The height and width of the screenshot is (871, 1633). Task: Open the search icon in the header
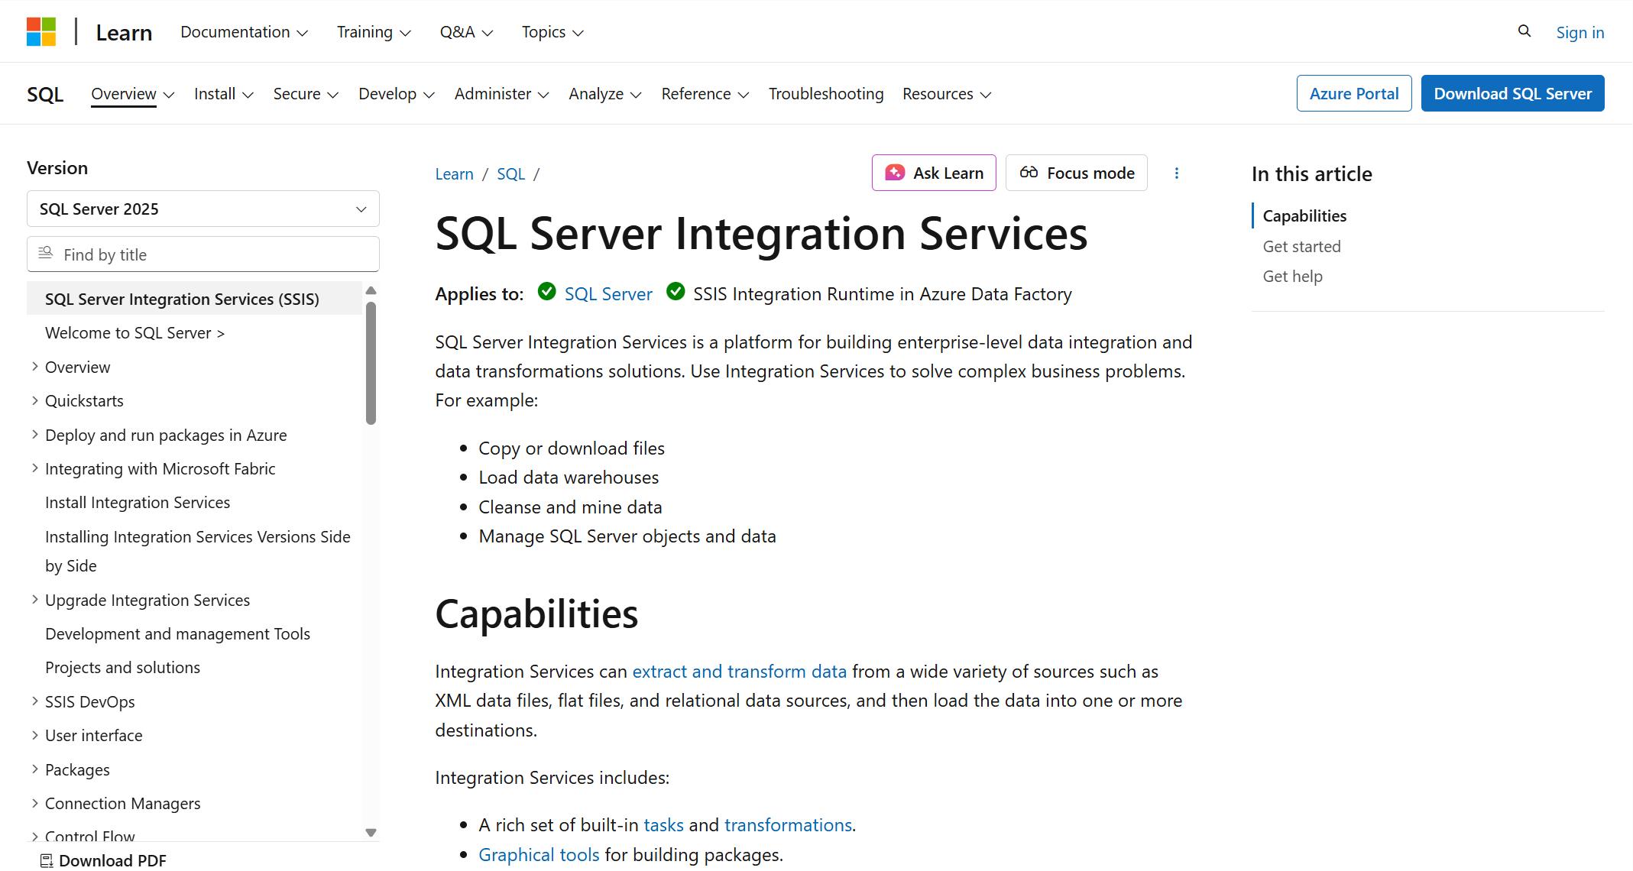point(1524,31)
